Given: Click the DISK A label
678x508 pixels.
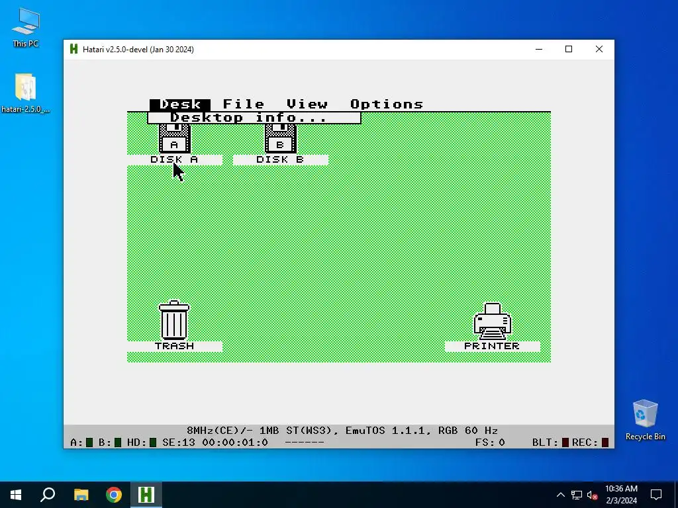Looking at the screenshot, I should point(175,160).
